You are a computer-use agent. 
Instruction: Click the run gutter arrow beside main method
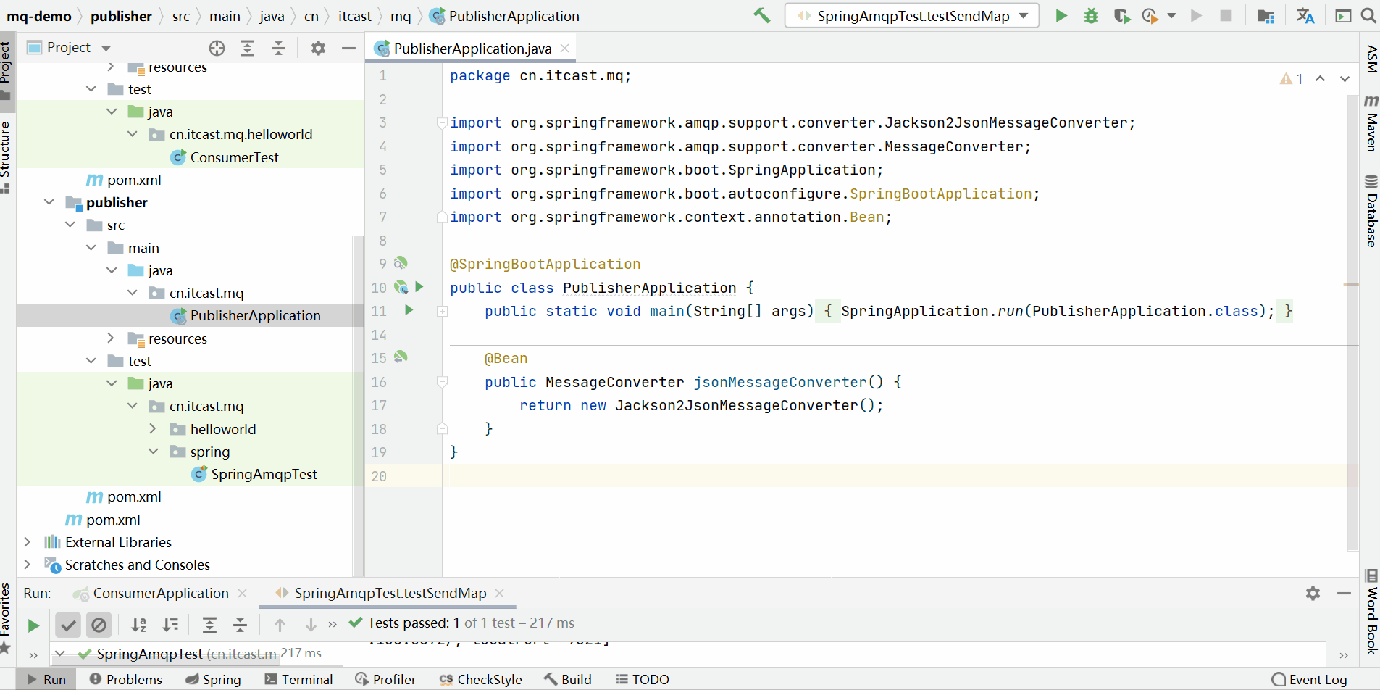pos(409,310)
